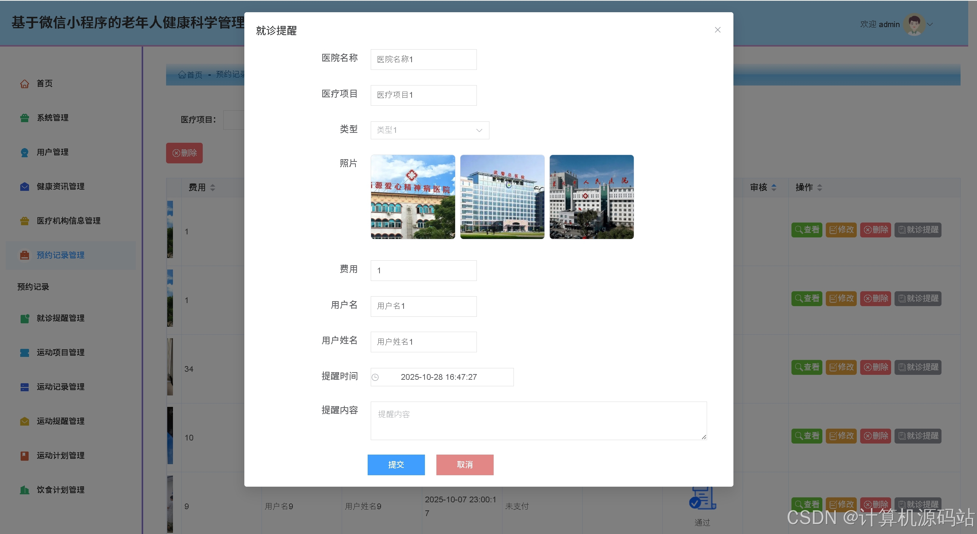Screen dimensions: 977x534
Task: Expand 运动记录管理 menu
Action: pyautogui.click(x=60, y=387)
